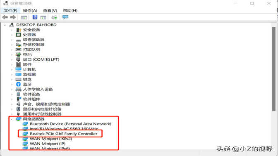278x156 pixels.
Task: Click the 监视器 monitor icon
Action: point(19,74)
